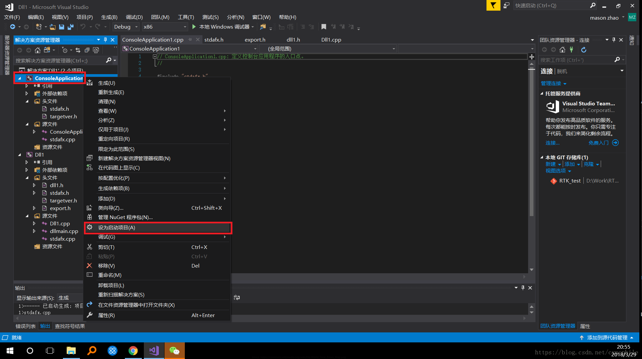642x359 pixels.
Task: Click the Quick Launch search field
Action: (552, 6)
